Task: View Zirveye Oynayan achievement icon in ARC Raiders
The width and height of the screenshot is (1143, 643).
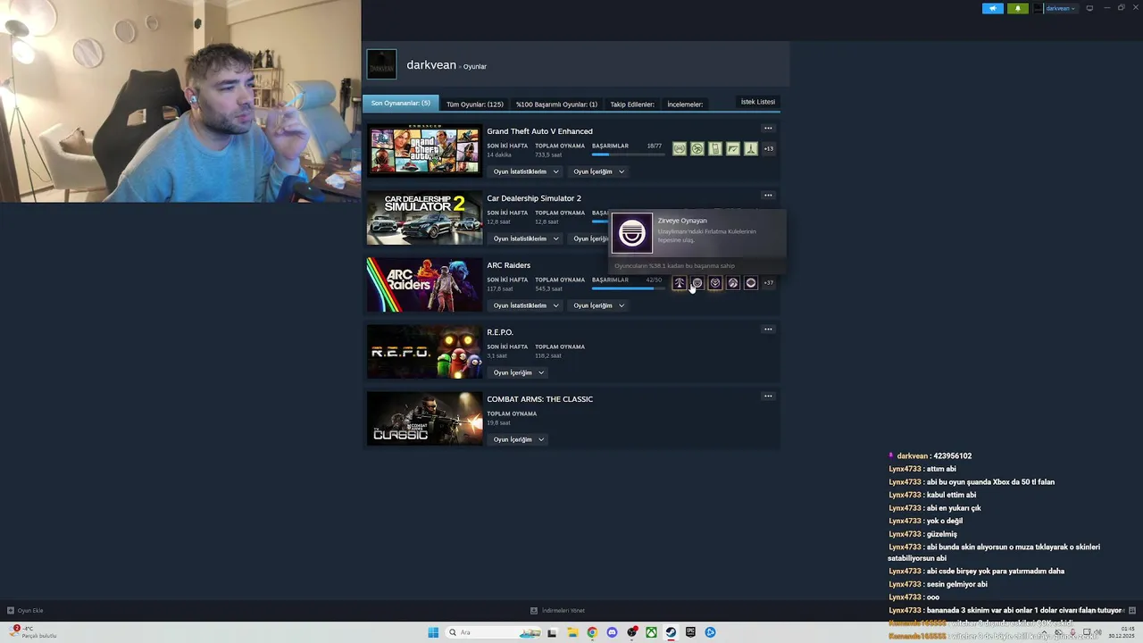Action: [697, 283]
